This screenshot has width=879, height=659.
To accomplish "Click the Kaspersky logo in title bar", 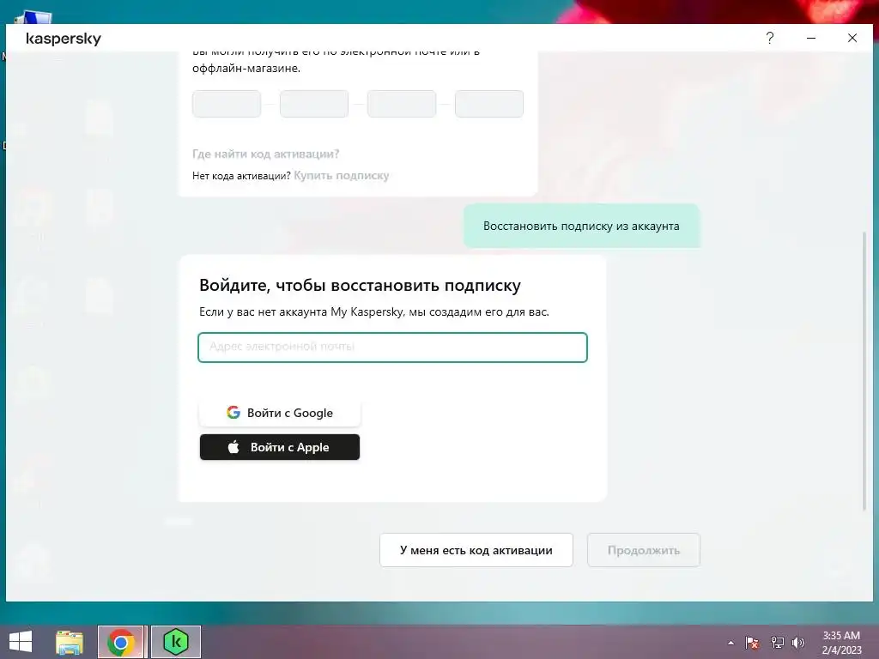I will click(x=64, y=39).
